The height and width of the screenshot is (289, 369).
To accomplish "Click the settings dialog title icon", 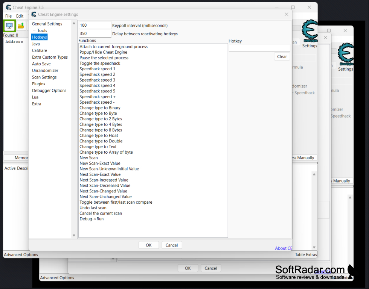I will [x=34, y=14].
